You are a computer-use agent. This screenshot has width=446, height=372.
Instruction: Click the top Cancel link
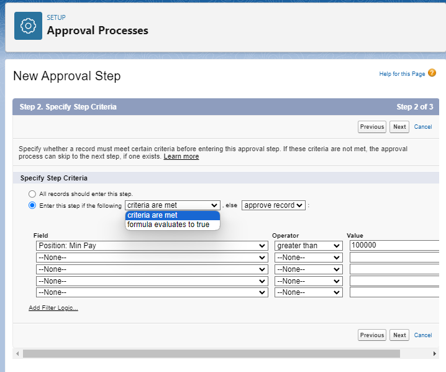[x=422, y=127]
